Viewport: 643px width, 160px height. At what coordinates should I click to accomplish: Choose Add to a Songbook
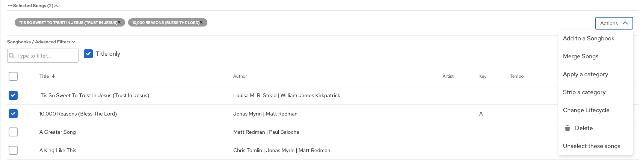[x=588, y=39]
